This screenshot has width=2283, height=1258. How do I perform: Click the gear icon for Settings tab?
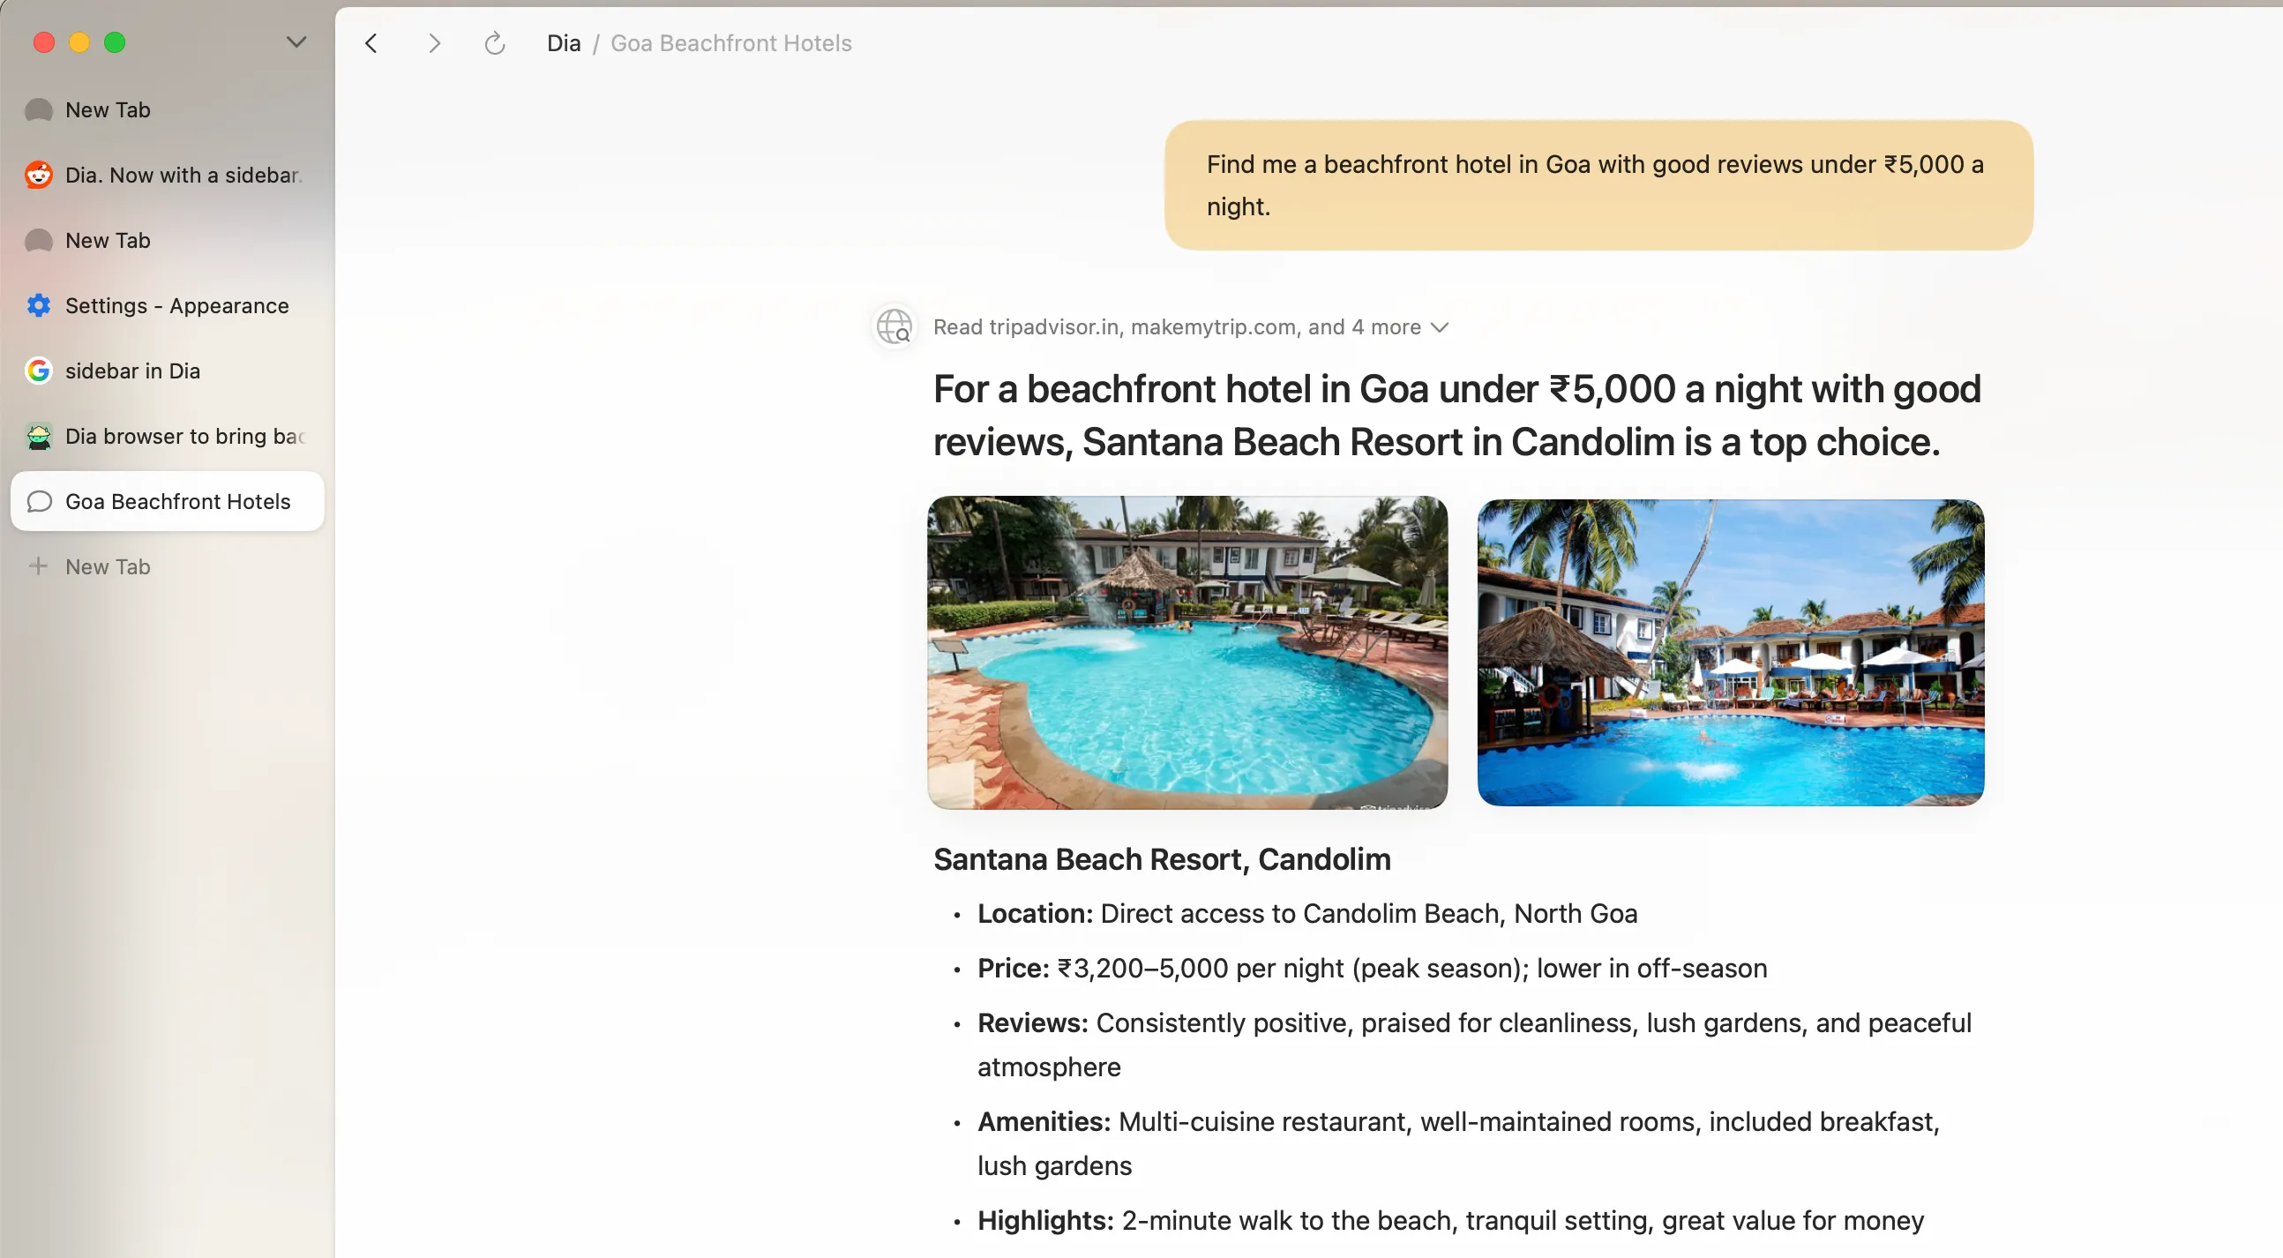coord(38,306)
